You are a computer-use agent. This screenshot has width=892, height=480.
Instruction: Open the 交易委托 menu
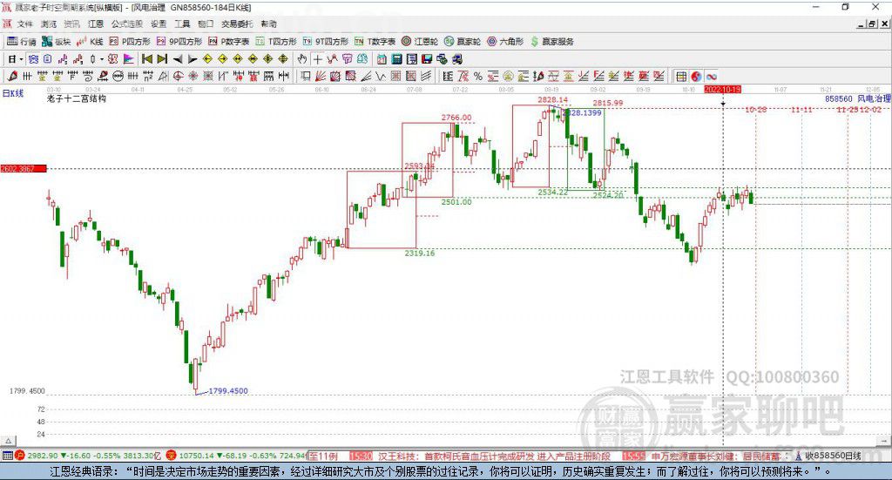pos(237,24)
